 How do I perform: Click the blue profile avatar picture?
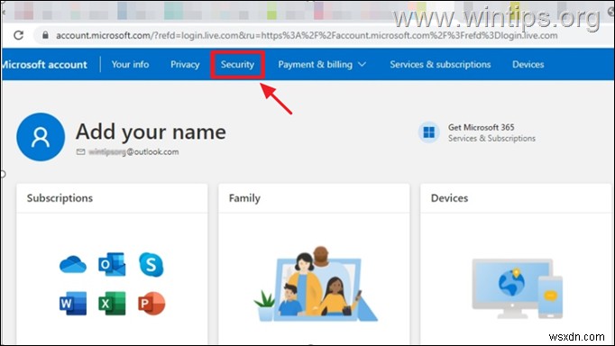point(41,137)
